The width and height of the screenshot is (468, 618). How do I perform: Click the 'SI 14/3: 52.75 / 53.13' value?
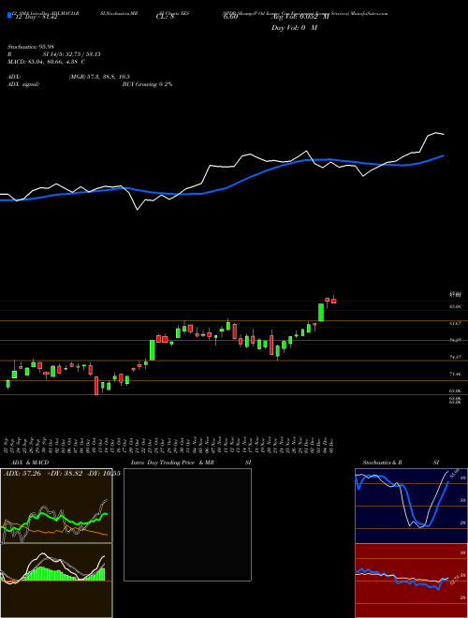(x=71, y=54)
